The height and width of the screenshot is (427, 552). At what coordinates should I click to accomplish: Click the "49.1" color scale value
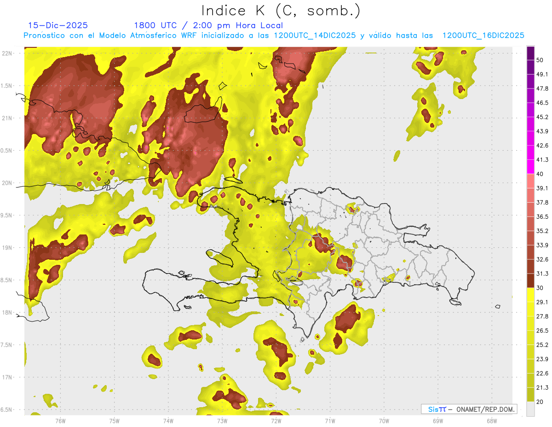(x=542, y=74)
